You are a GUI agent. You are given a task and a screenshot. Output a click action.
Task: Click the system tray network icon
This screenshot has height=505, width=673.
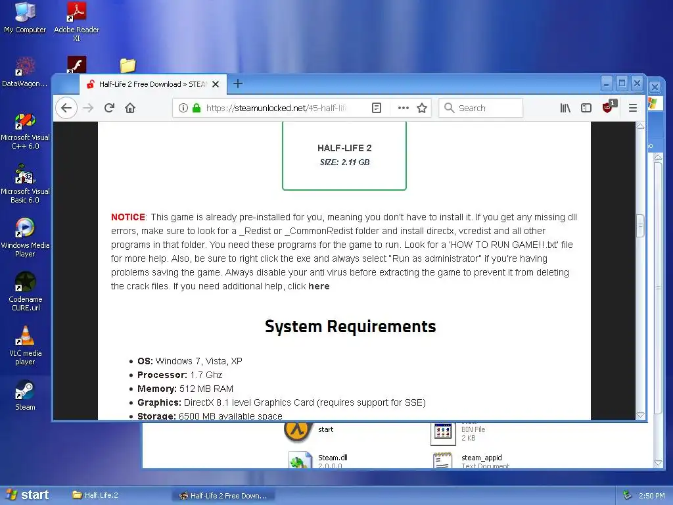[x=627, y=495]
